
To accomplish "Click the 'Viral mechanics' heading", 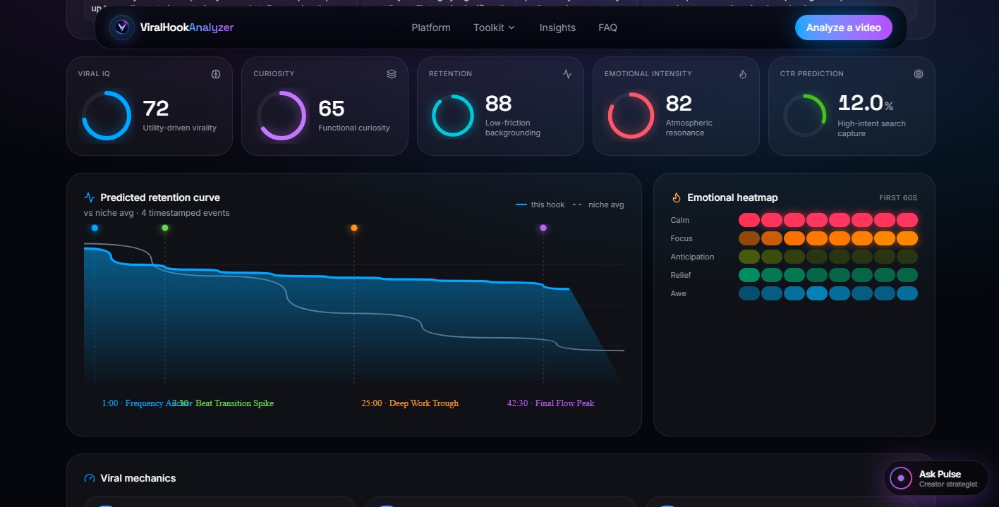I will pyautogui.click(x=138, y=478).
